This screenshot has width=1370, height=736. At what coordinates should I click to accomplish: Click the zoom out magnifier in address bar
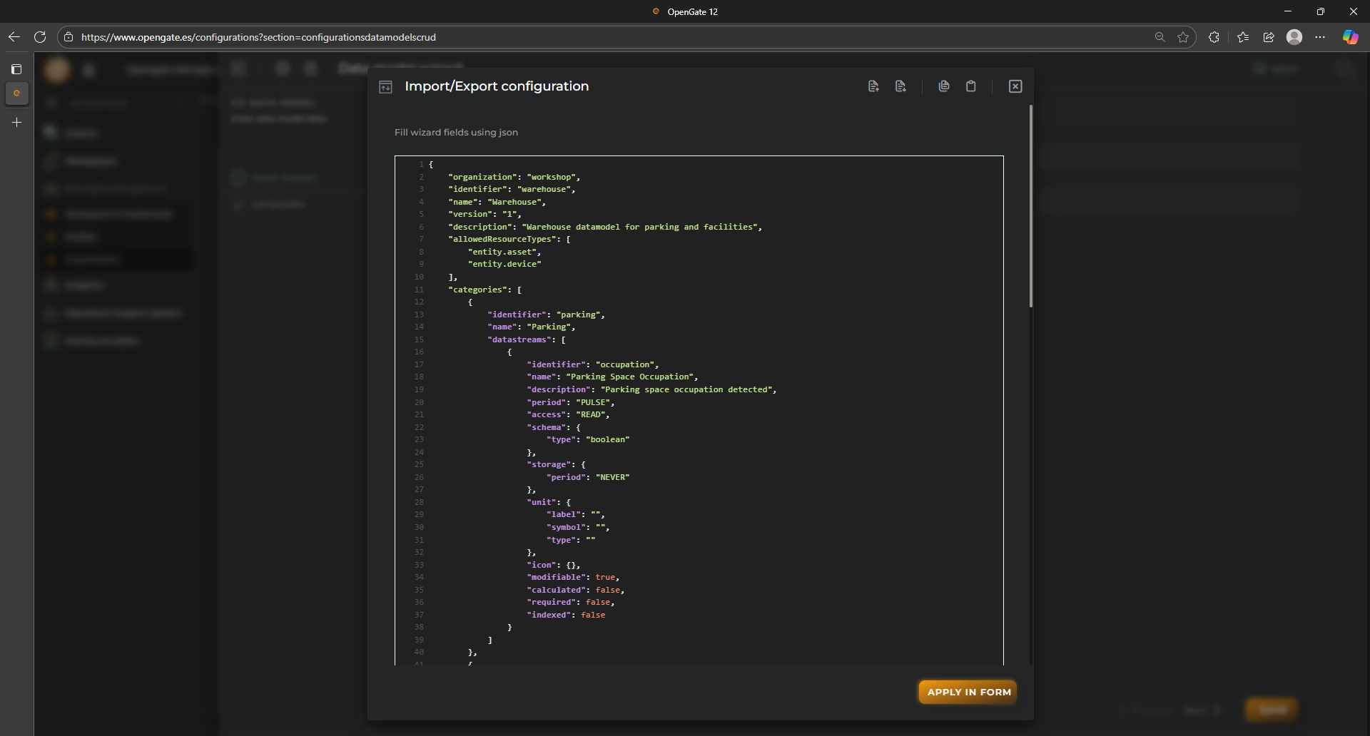pyautogui.click(x=1160, y=37)
